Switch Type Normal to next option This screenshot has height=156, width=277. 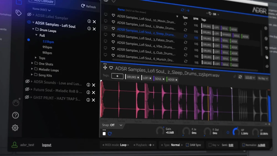tap(182, 145)
